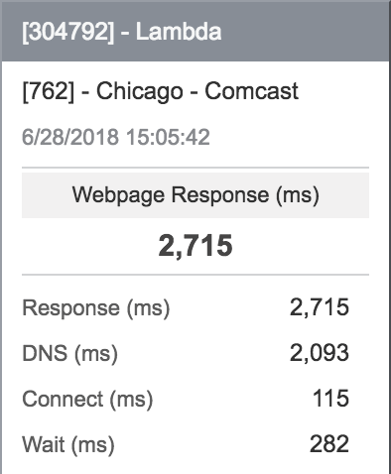The image size is (391, 474).
Task: Click the divider line below bold 2,715
Action: (x=195, y=275)
